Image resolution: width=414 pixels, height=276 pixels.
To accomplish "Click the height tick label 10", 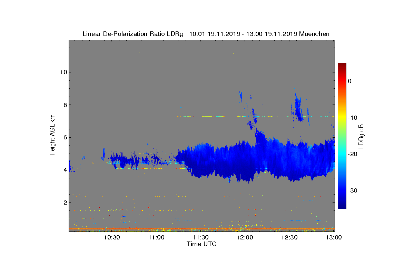I will click(x=63, y=72).
